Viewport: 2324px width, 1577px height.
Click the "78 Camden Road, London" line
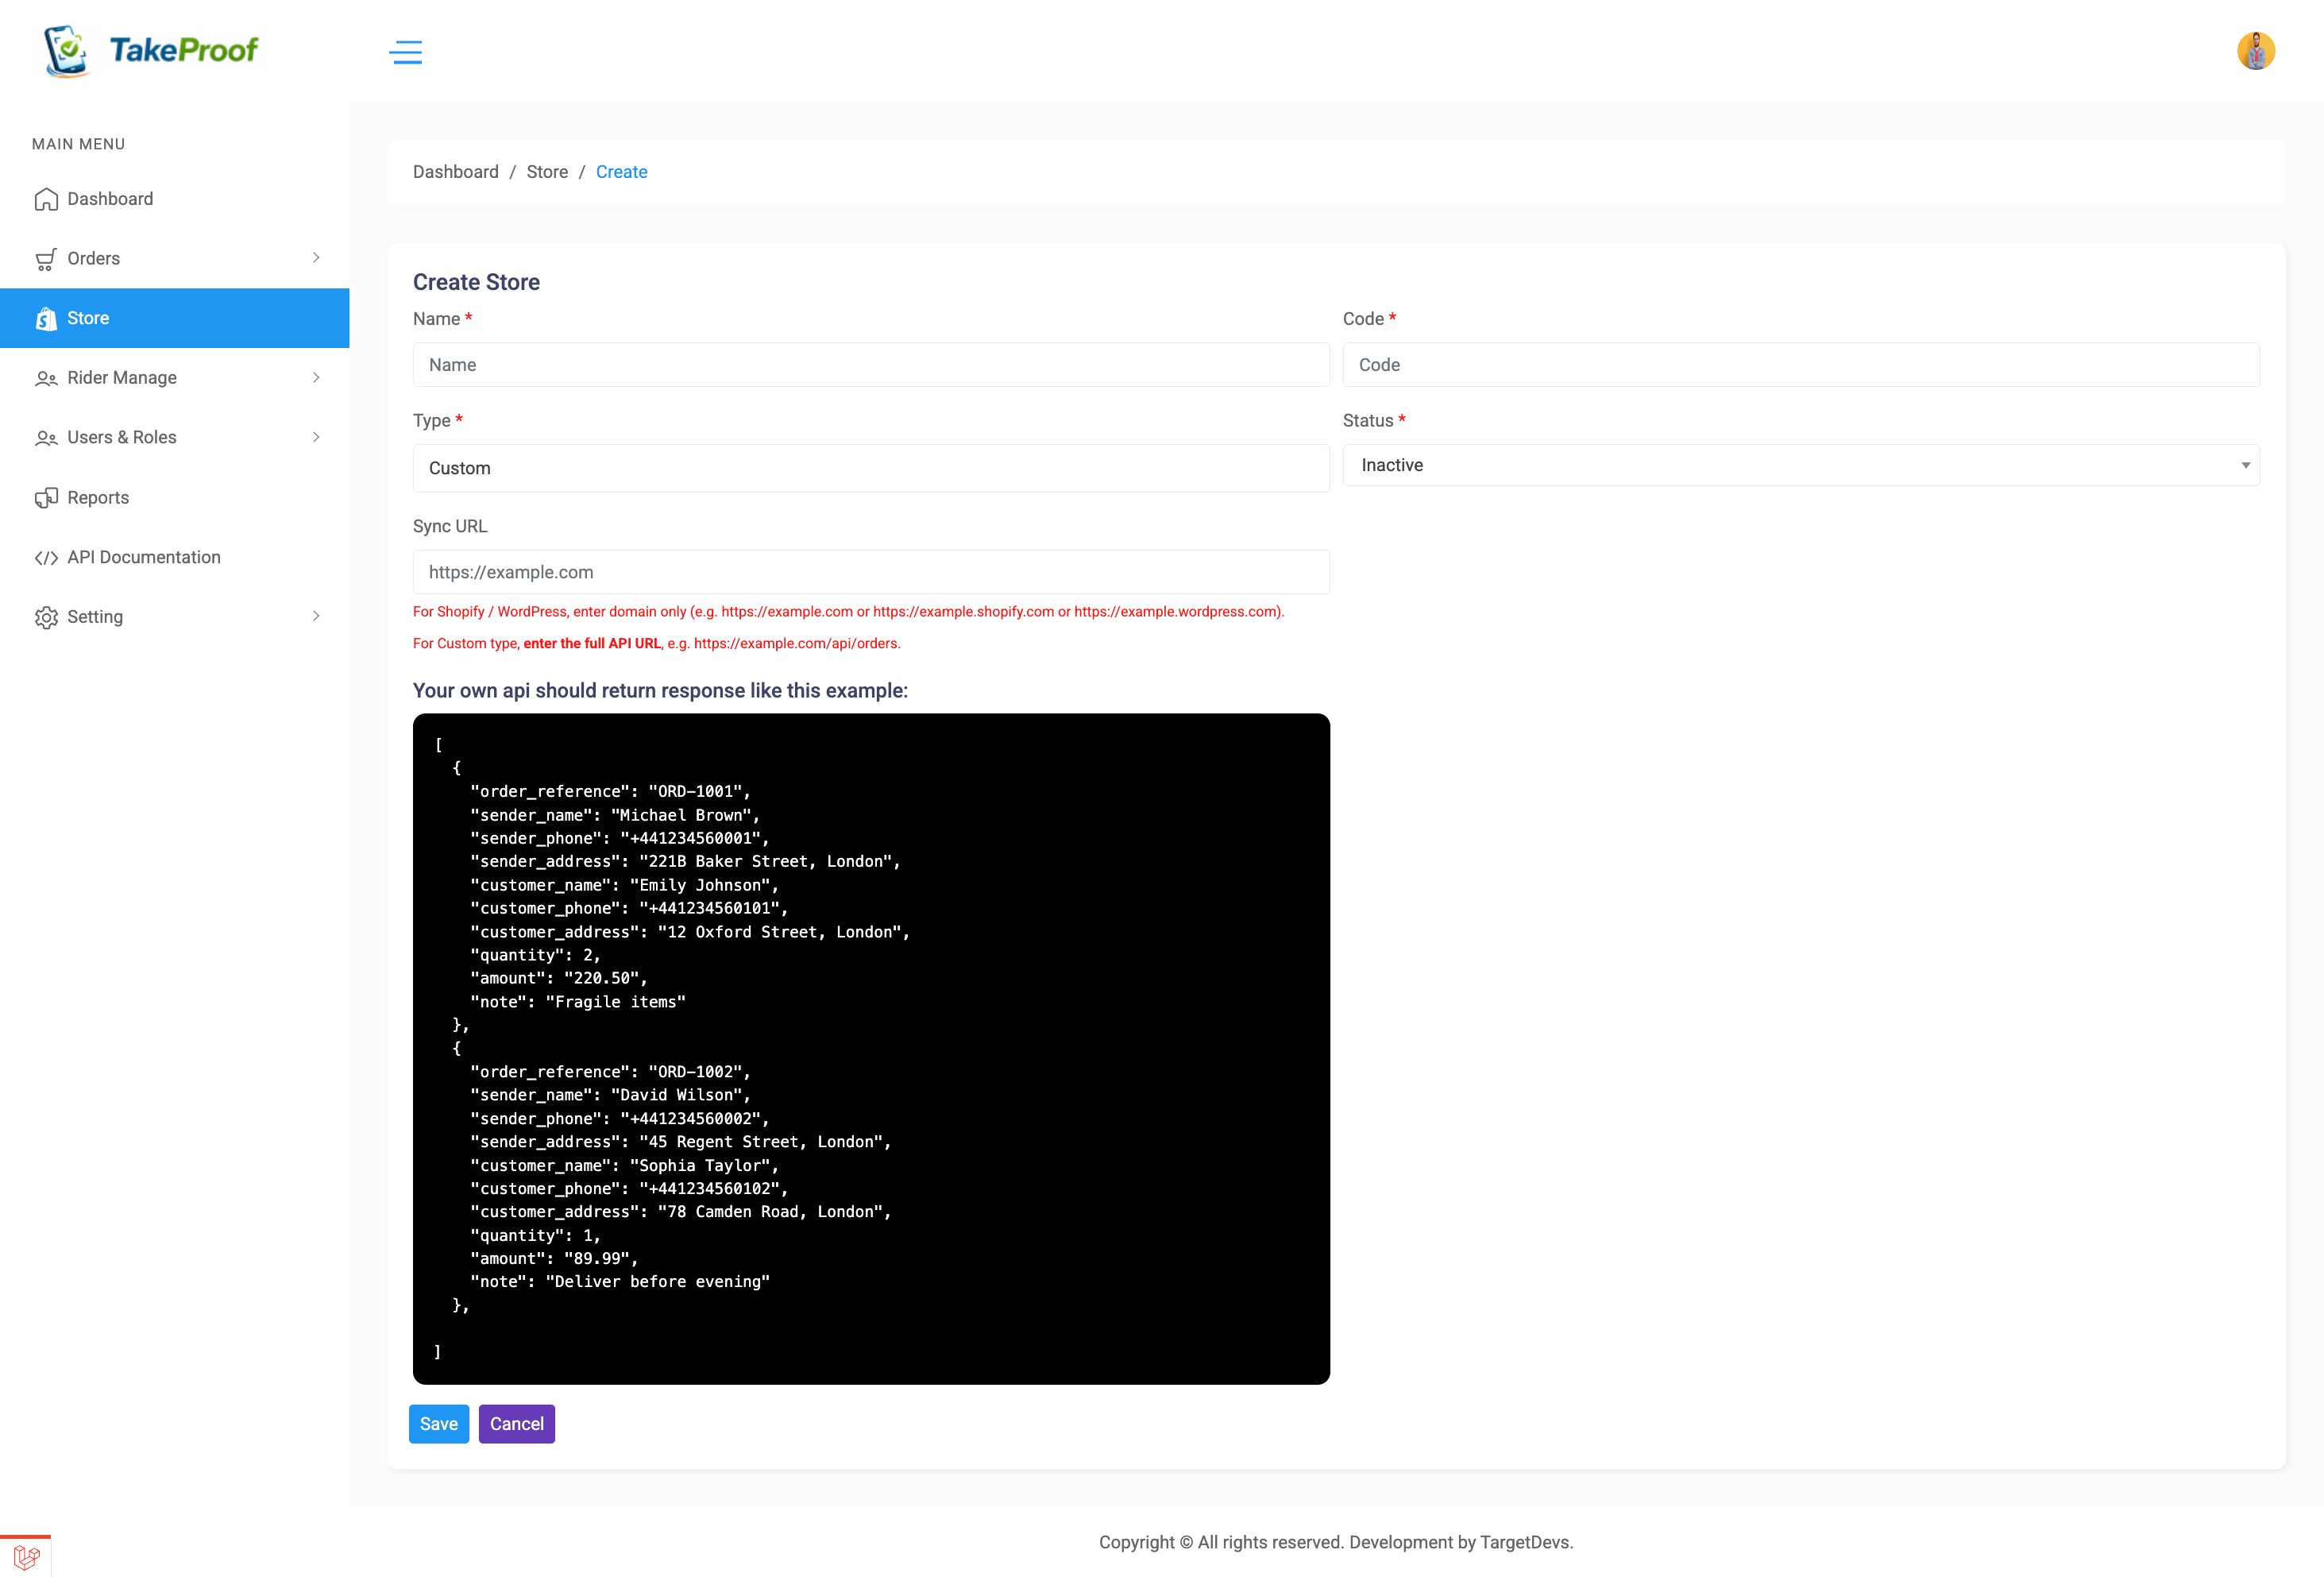680,1212
